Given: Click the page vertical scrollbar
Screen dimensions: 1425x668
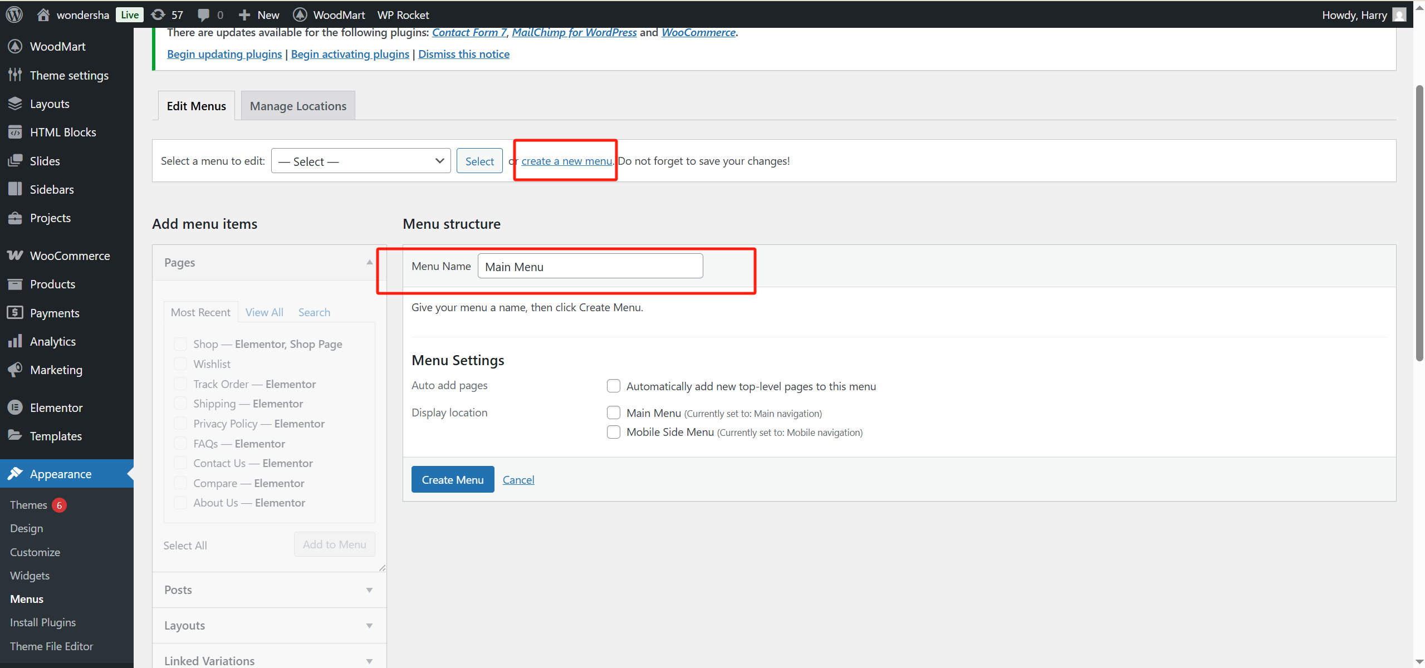Looking at the screenshot, I should click(1419, 223).
